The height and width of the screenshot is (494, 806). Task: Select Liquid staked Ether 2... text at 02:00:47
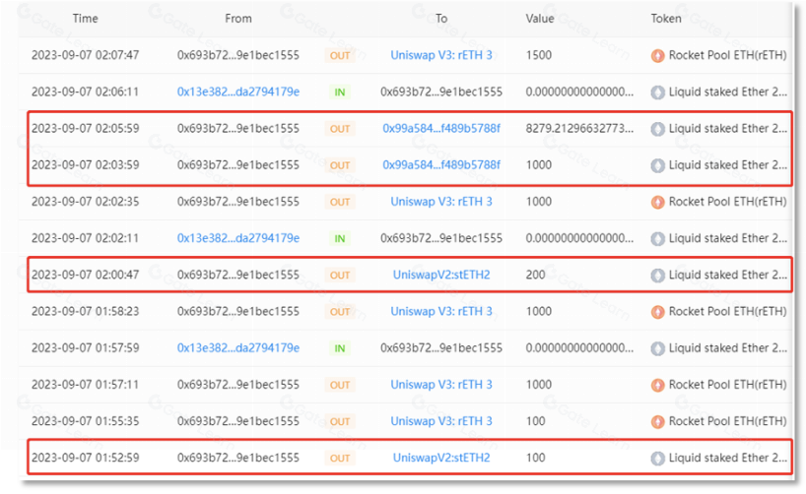[727, 275]
